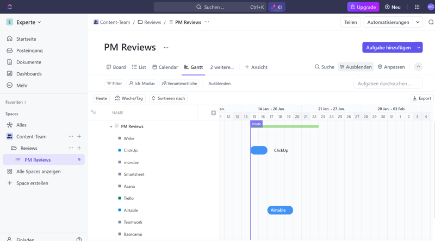Click the Airtable Gantt bar
This screenshot has height=241, width=435.
click(x=280, y=210)
